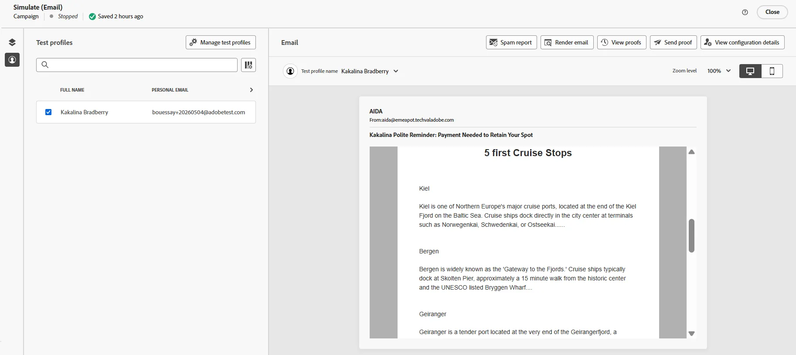Open the layers panel icon in sidebar
This screenshot has height=355, width=796.
12,42
